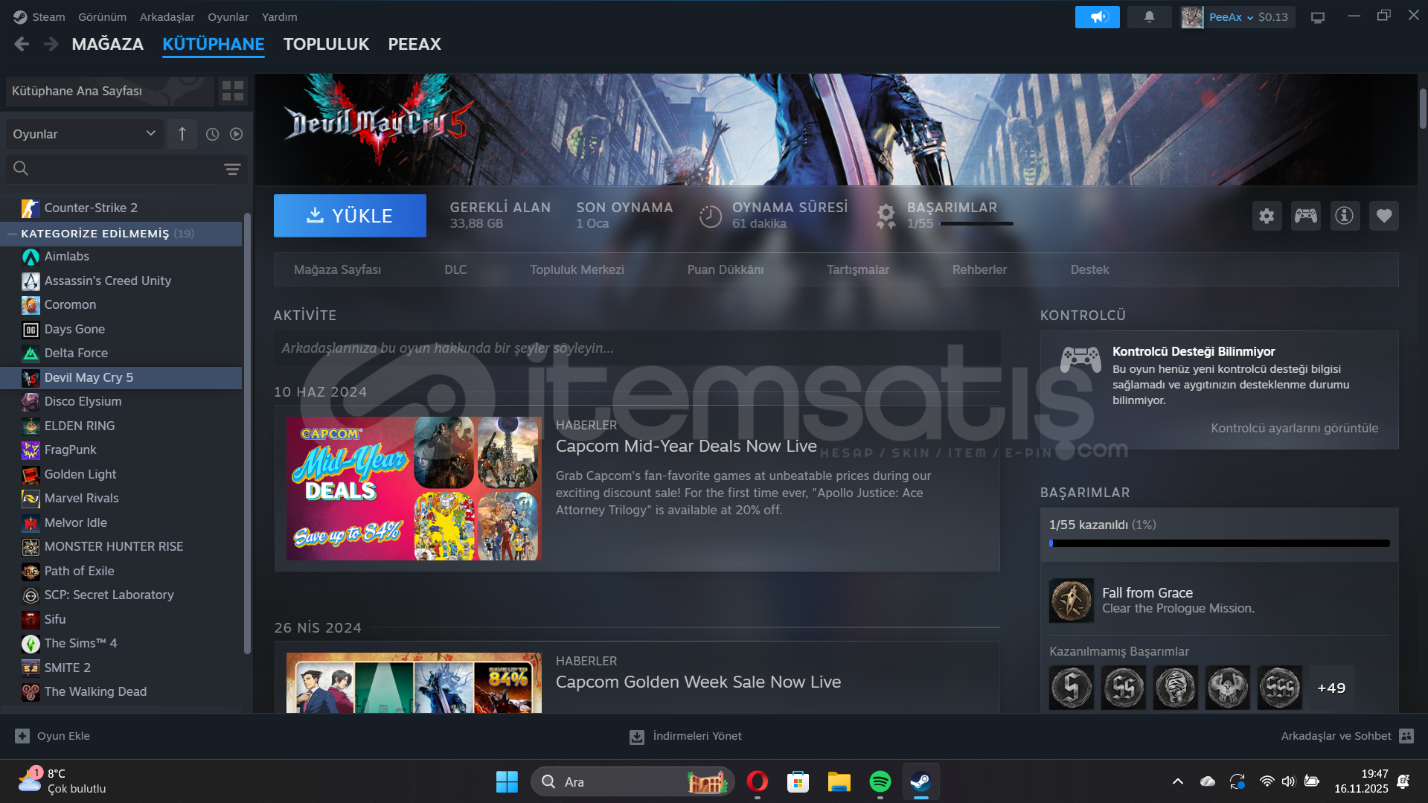This screenshot has width=1428, height=803.
Task: Open the Rehberler link
Action: 979,269
